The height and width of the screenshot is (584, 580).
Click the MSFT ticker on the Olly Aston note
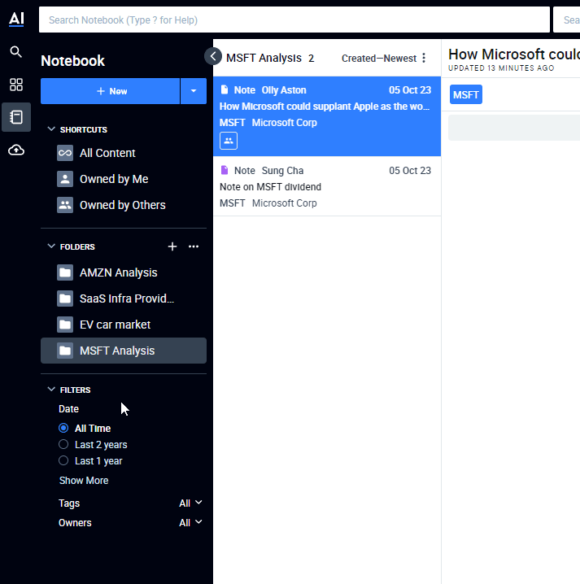click(233, 123)
